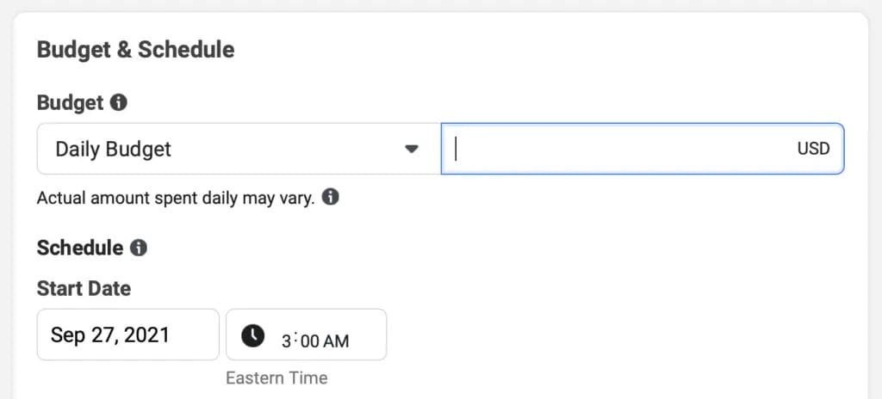Click the budget type dropdown arrow
Viewport: 882px width, 399px height.
(x=412, y=149)
